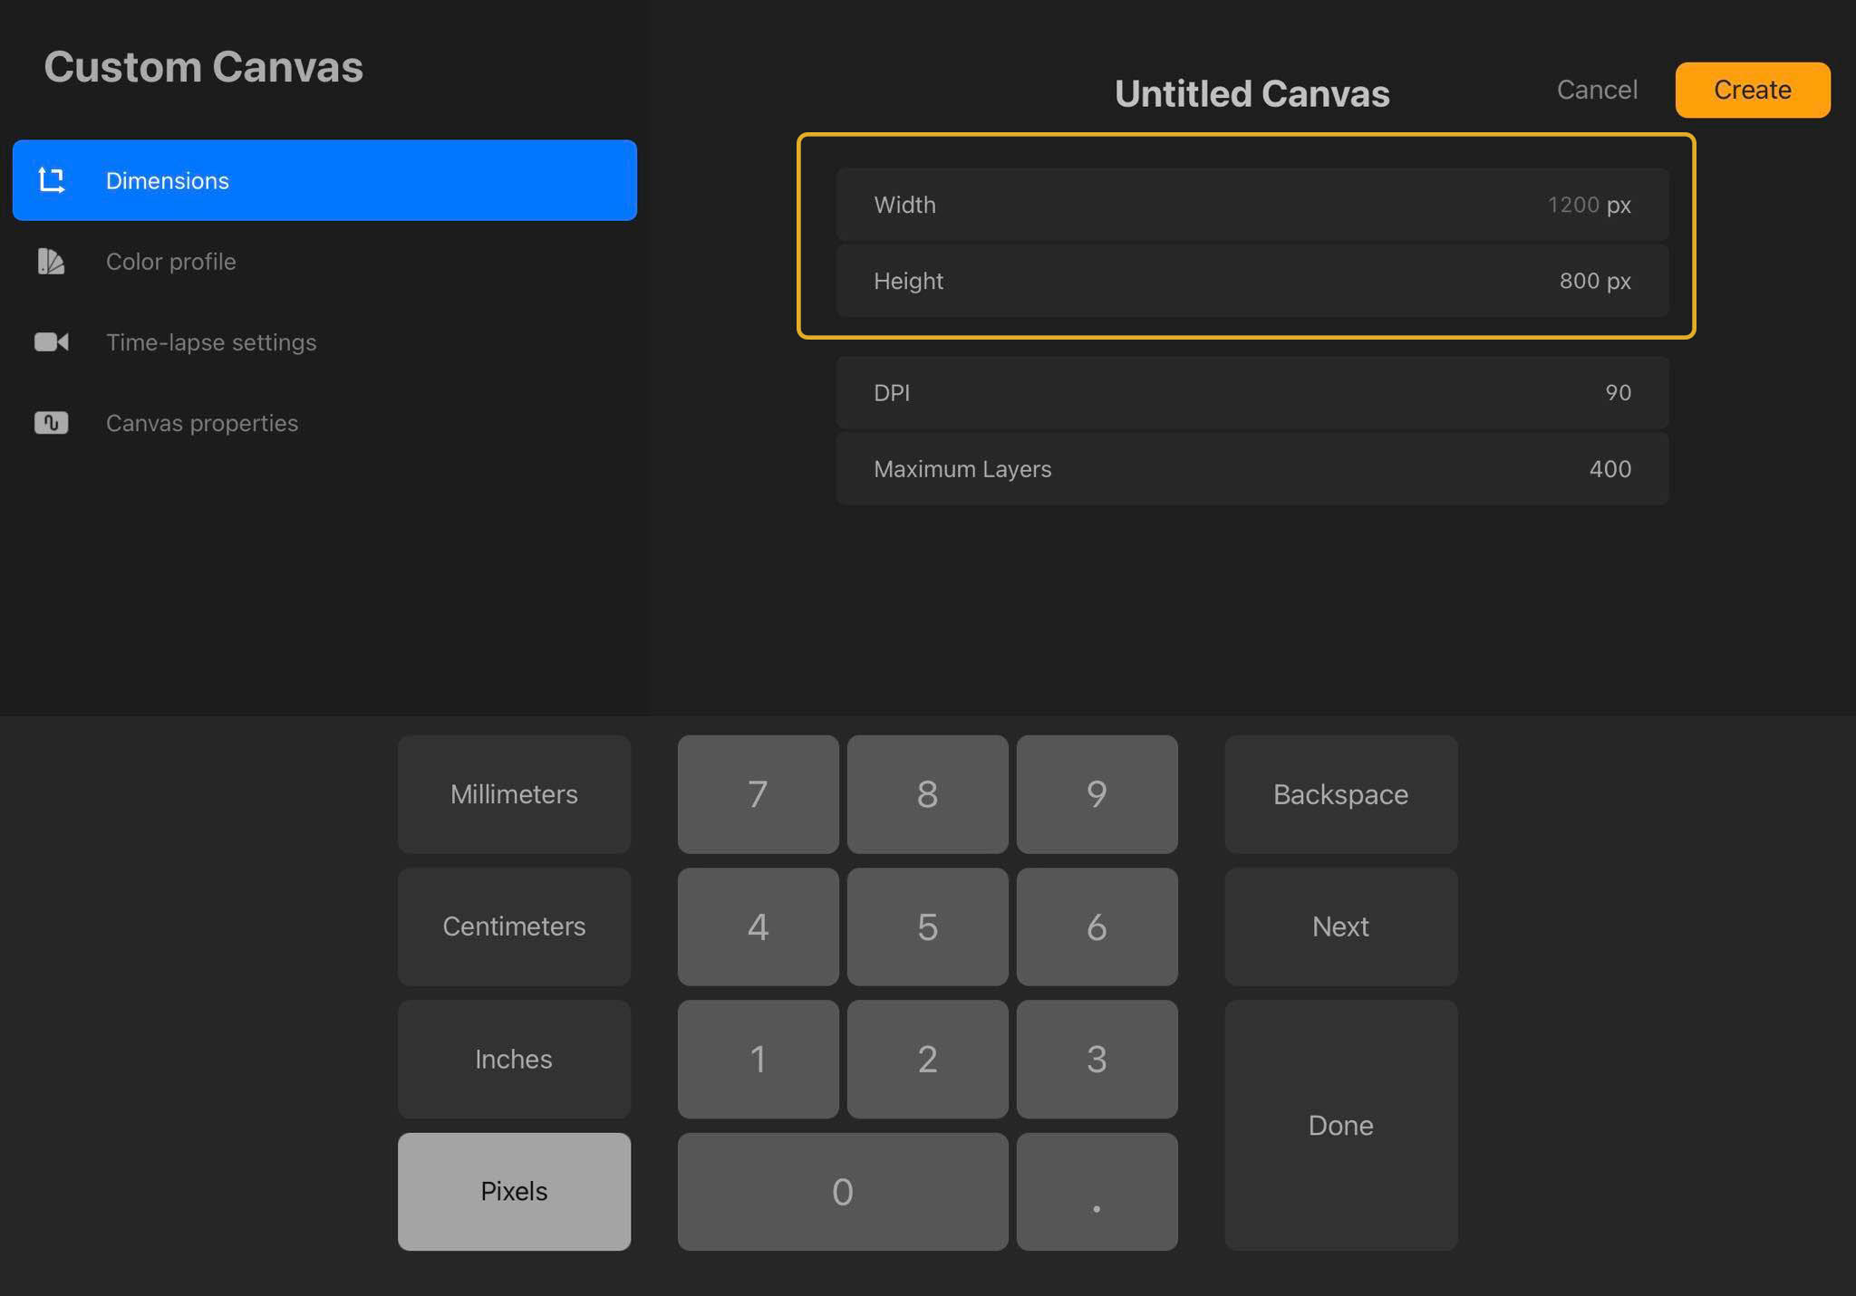Switch measurement unit to Millimeters
This screenshot has height=1296, width=1856.
513,794
